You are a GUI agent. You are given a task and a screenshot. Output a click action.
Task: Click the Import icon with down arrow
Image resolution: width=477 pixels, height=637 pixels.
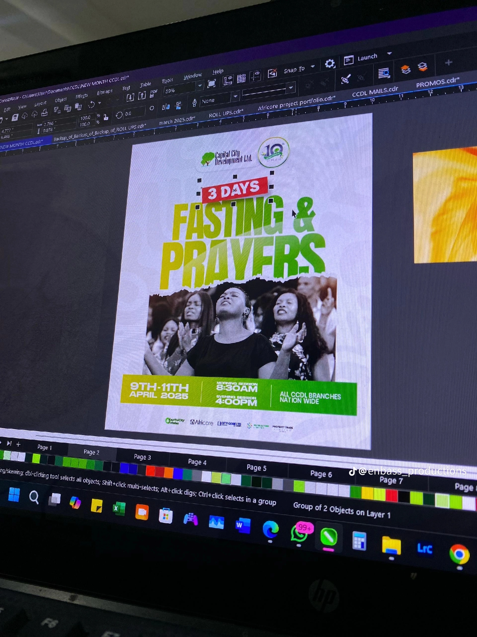coord(130,97)
